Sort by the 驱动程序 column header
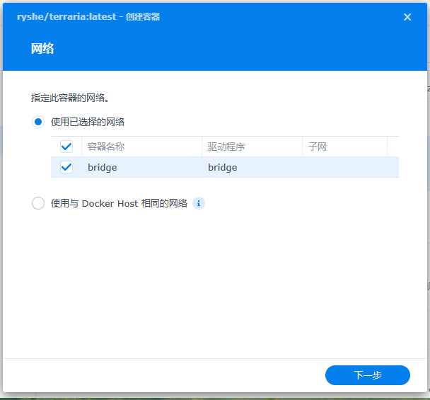 point(252,147)
